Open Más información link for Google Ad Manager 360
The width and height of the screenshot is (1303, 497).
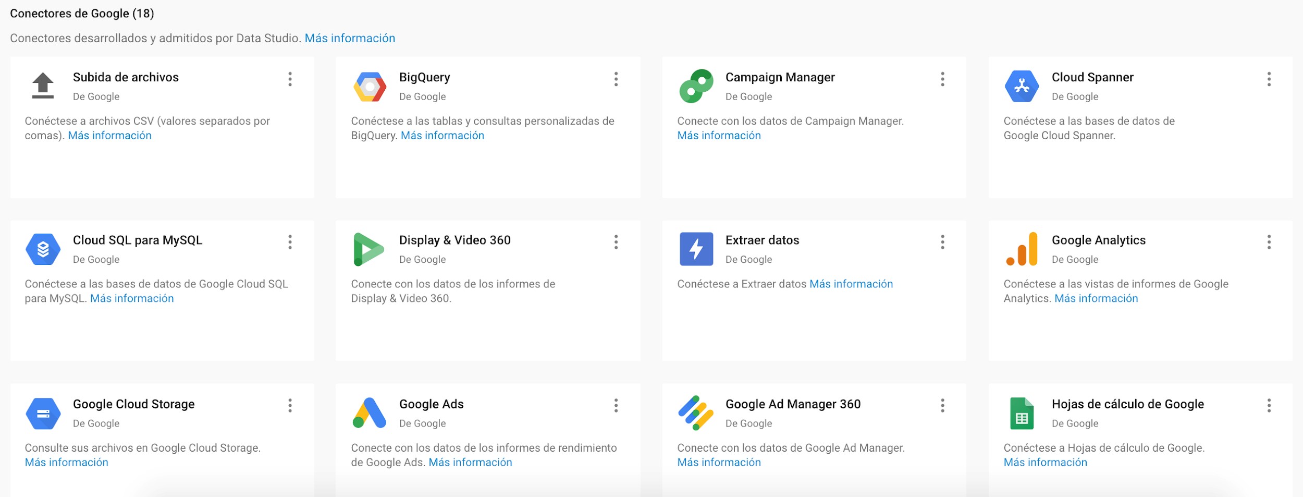tap(719, 463)
